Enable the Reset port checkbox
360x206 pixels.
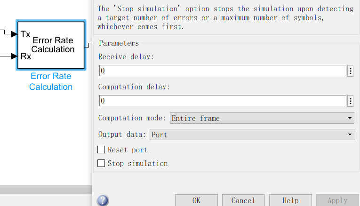tap(101, 150)
